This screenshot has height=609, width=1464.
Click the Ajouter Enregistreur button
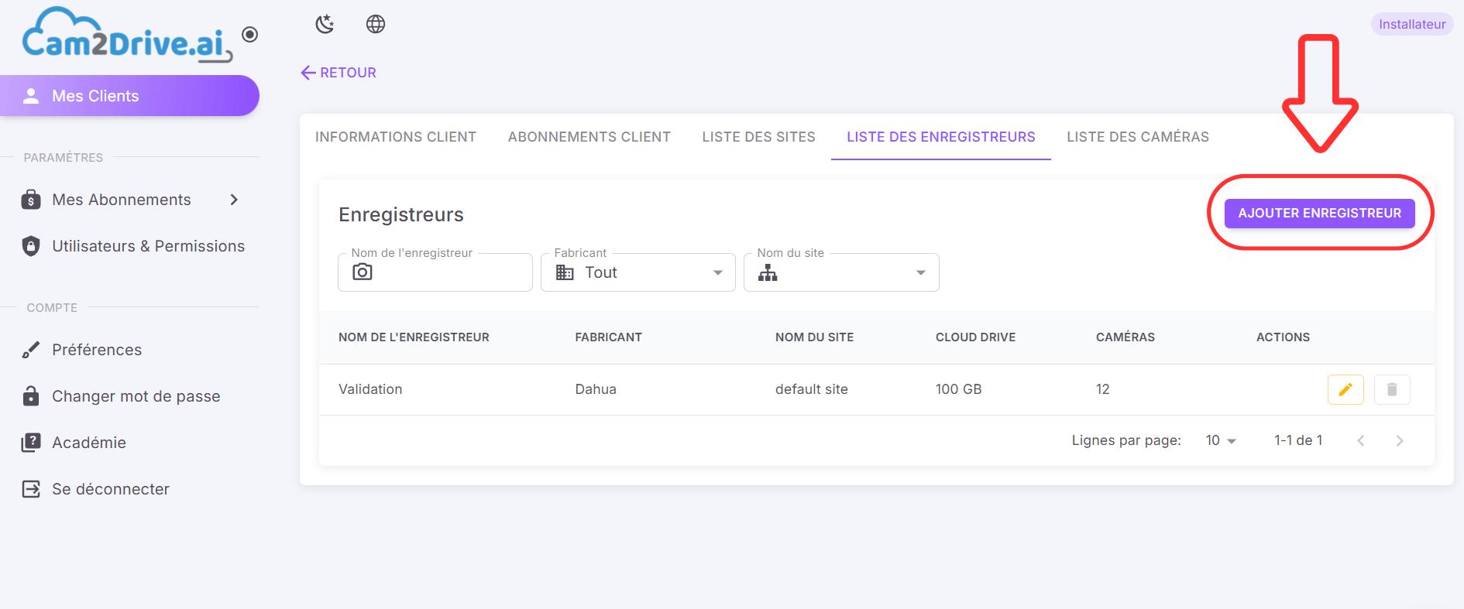1320,214
